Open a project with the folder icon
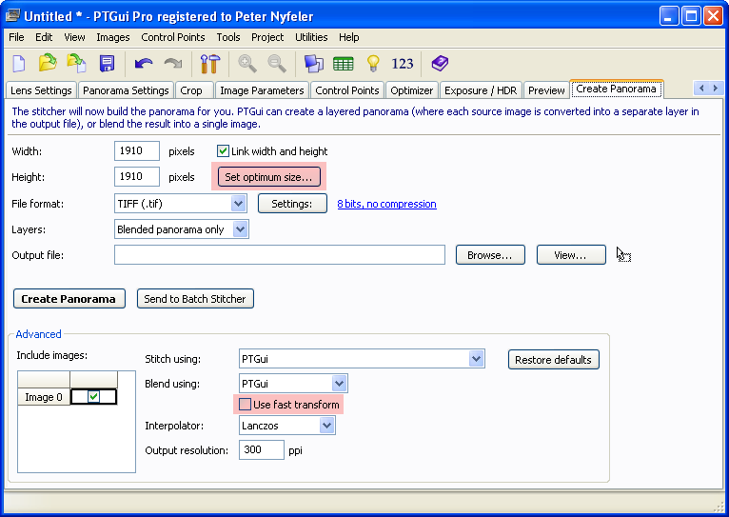Viewport: 729px width, 517px height. click(48, 64)
